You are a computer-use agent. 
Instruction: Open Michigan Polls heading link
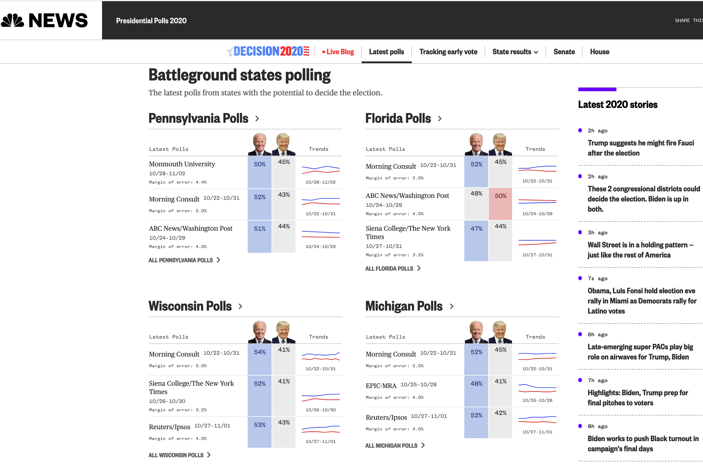click(x=404, y=306)
